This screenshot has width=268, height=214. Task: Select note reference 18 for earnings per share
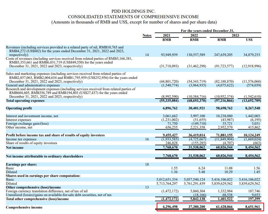point(147,164)
